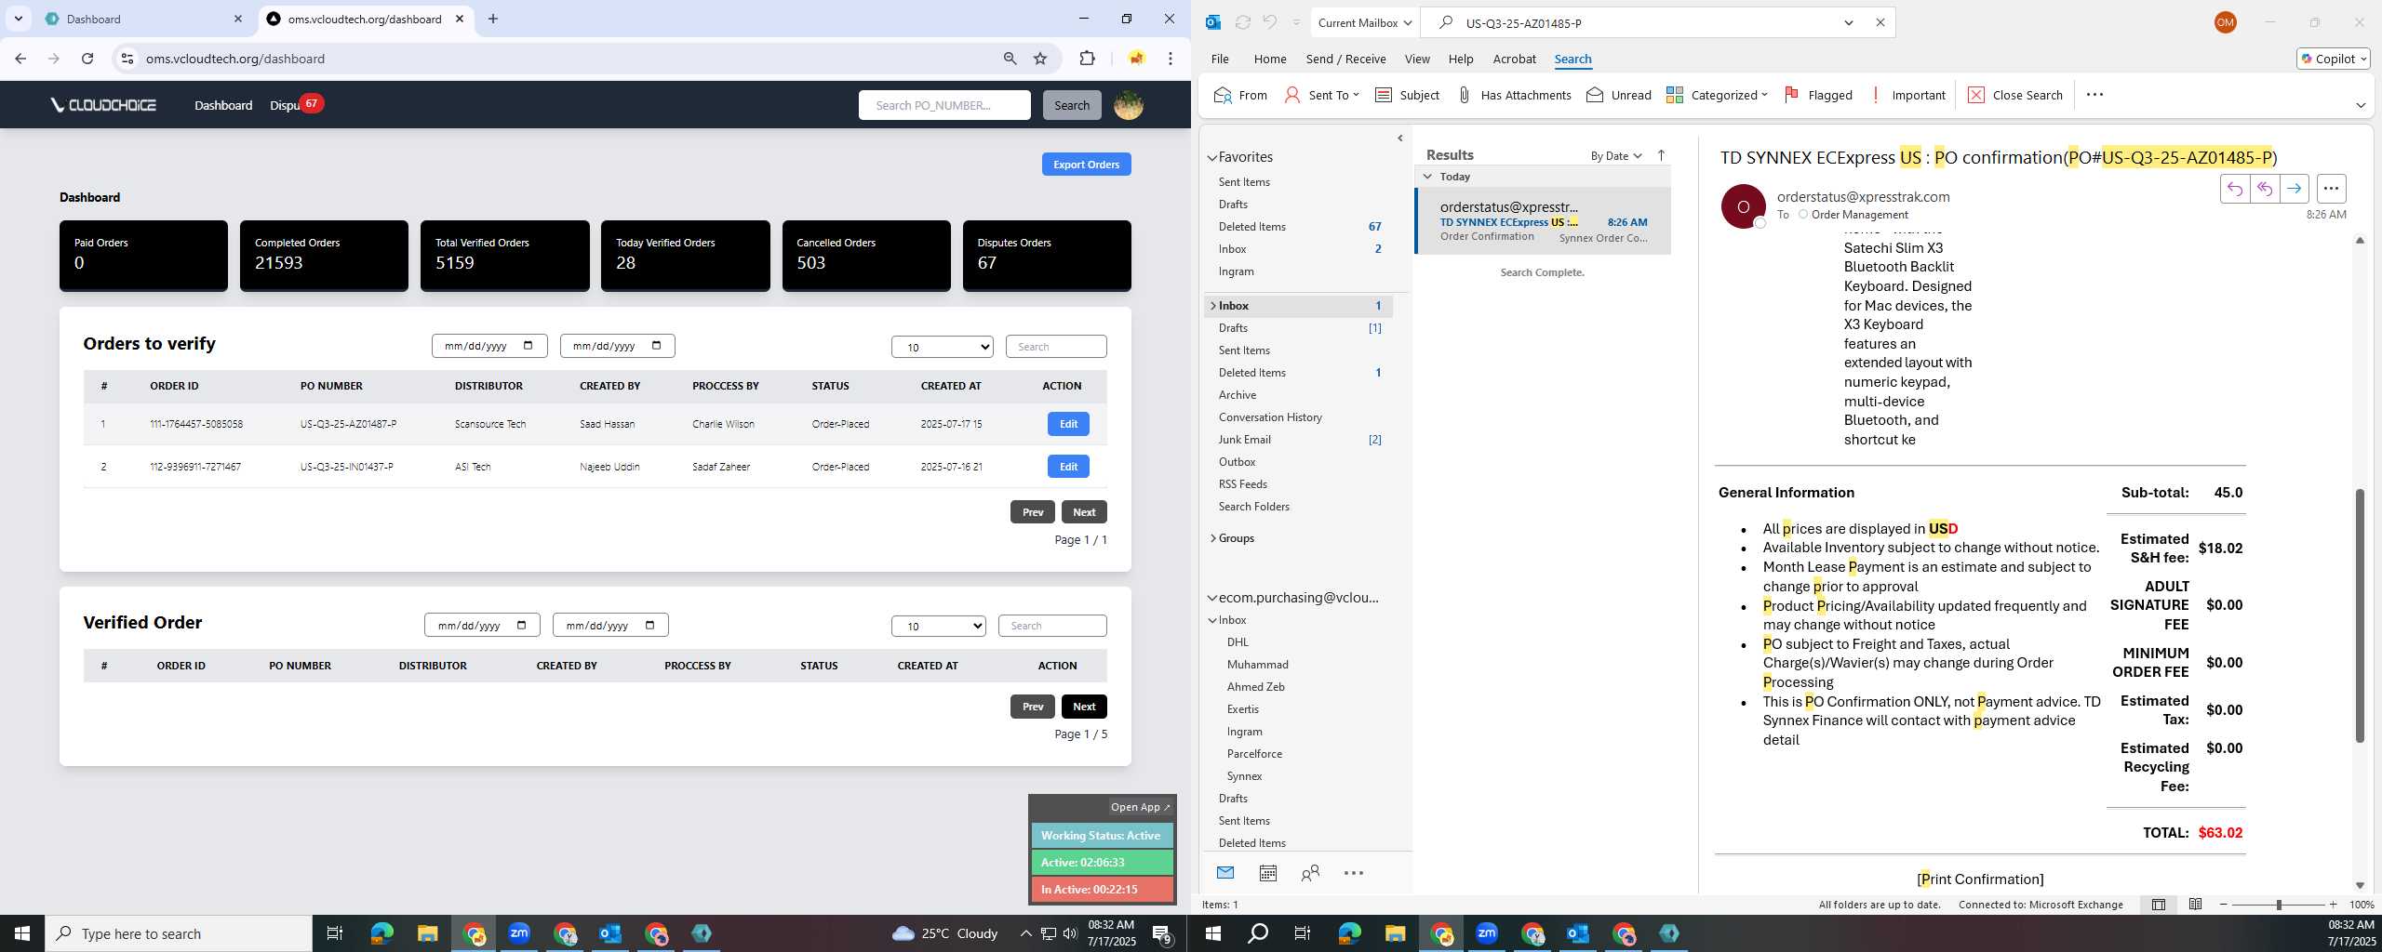Screen dimensions: 2382x952
Task: Open more navigation options ellipsis in Outlook
Action: 1354,873
